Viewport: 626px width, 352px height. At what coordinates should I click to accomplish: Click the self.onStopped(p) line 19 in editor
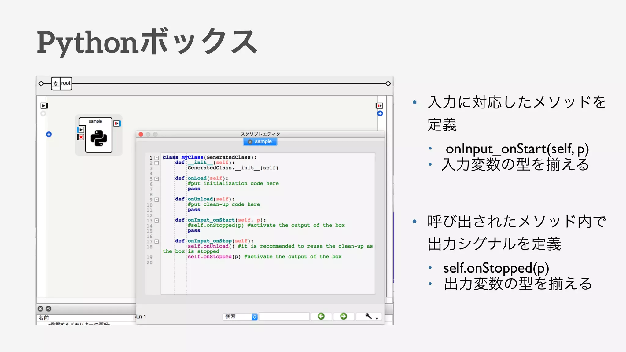click(264, 257)
